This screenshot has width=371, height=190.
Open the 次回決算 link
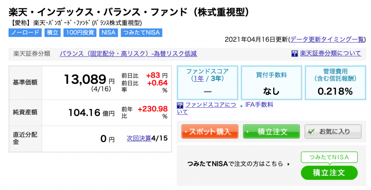coord(139,139)
